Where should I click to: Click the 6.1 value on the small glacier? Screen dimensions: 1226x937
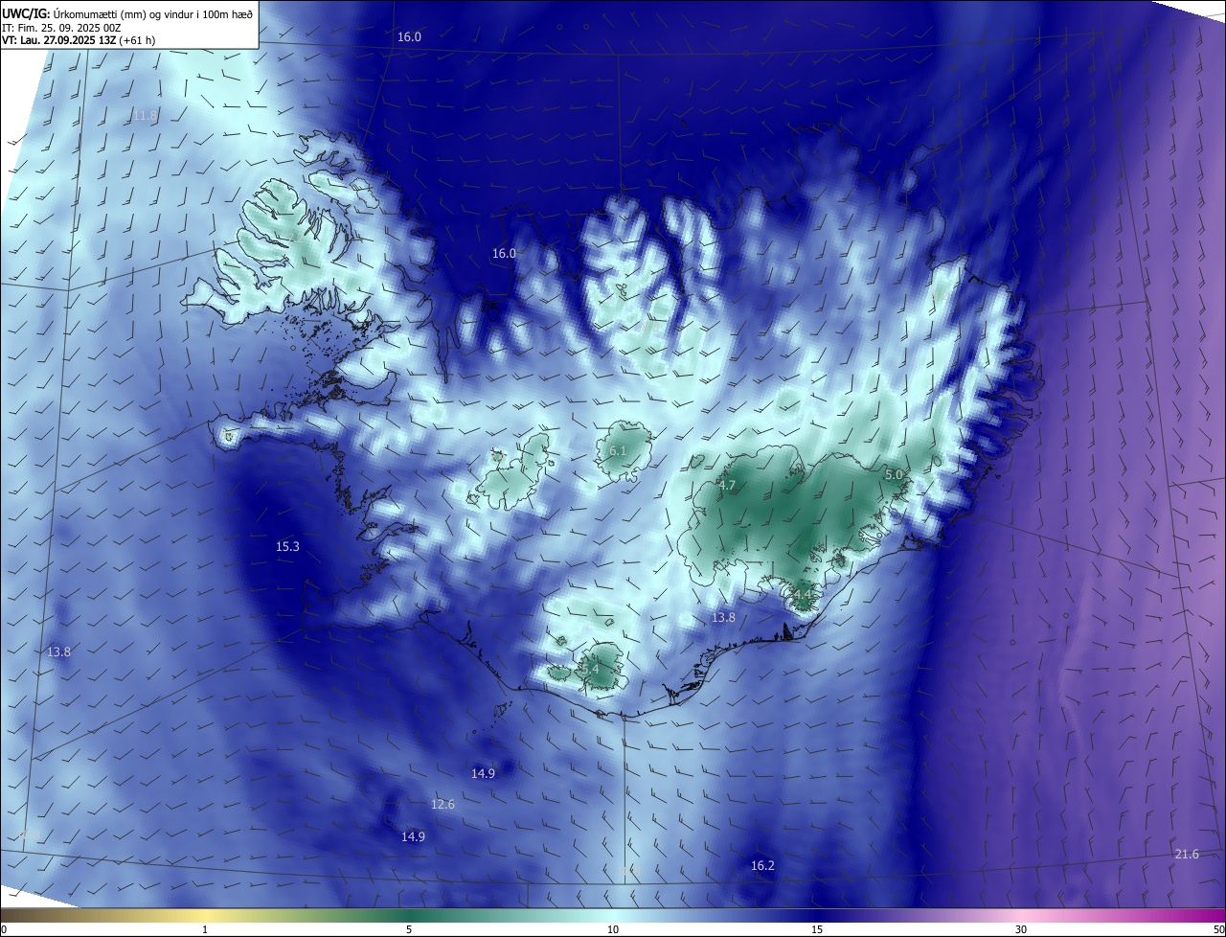618,450
